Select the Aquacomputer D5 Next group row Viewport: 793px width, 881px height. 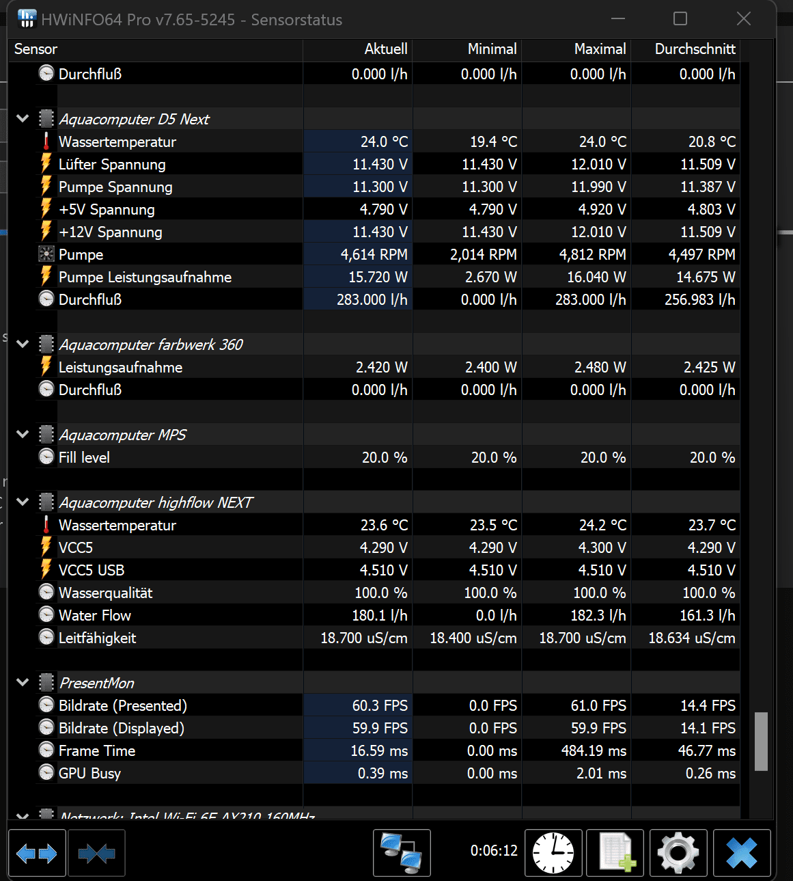click(374, 119)
